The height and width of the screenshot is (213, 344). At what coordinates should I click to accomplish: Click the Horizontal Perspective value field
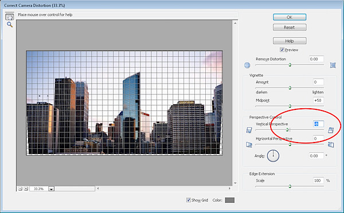tap(318, 139)
